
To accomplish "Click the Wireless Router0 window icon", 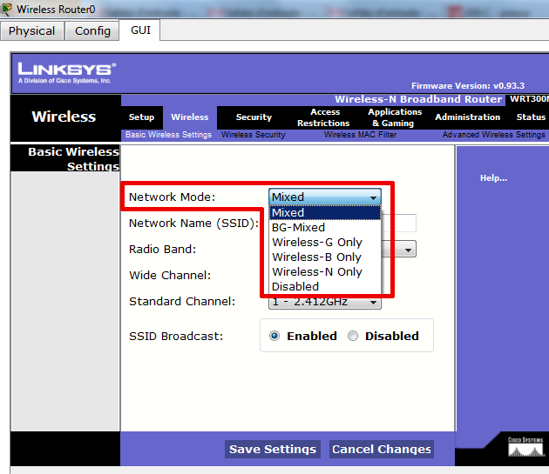I will 8,9.
